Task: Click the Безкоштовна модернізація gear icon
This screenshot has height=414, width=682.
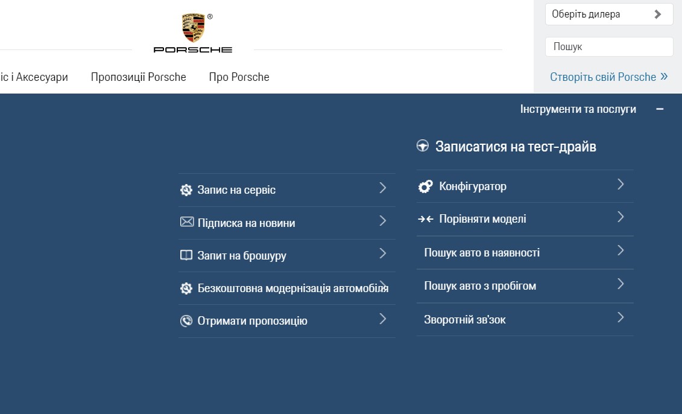Action: 186,288
